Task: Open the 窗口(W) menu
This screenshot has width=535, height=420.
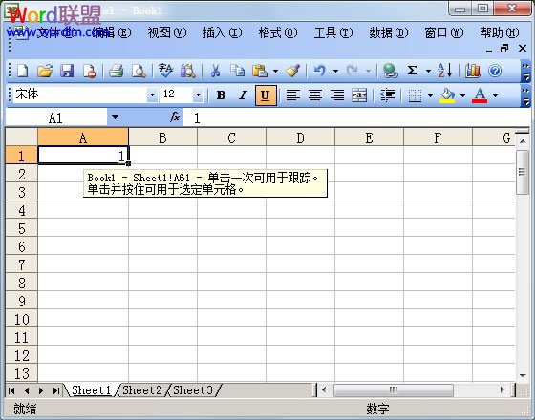Action: [x=444, y=32]
